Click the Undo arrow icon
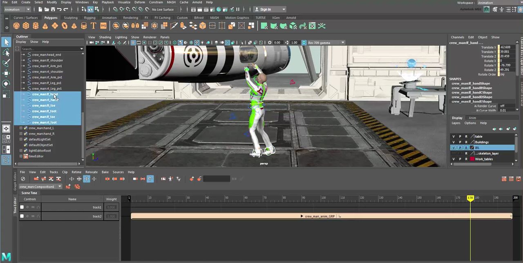The image size is (523, 263). pyautogui.click(x=60, y=9)
